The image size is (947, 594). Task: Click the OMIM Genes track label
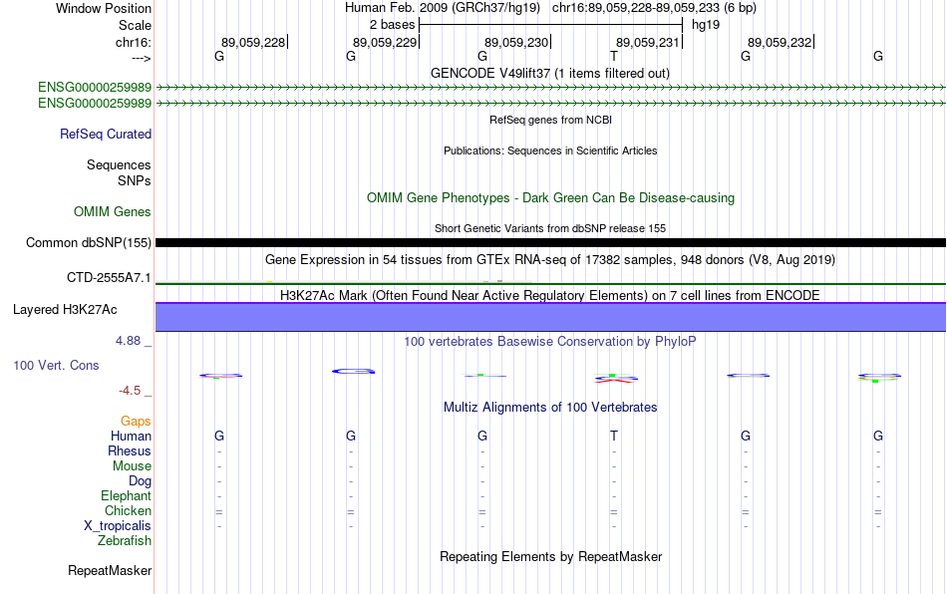pyautogui.click(x=113, y=212)
